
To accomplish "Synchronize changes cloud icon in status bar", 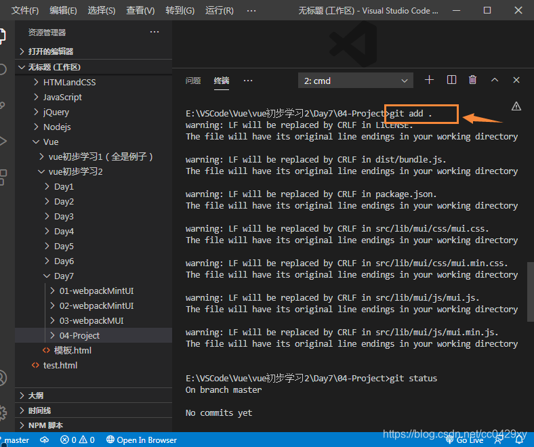I will [x=45, y=440].
